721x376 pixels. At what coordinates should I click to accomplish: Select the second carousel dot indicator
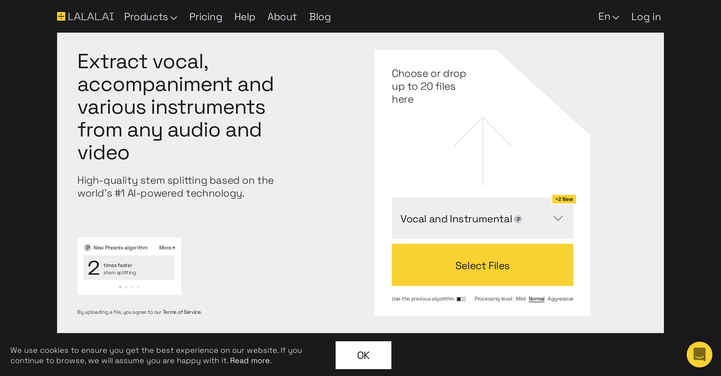[126, 287]
